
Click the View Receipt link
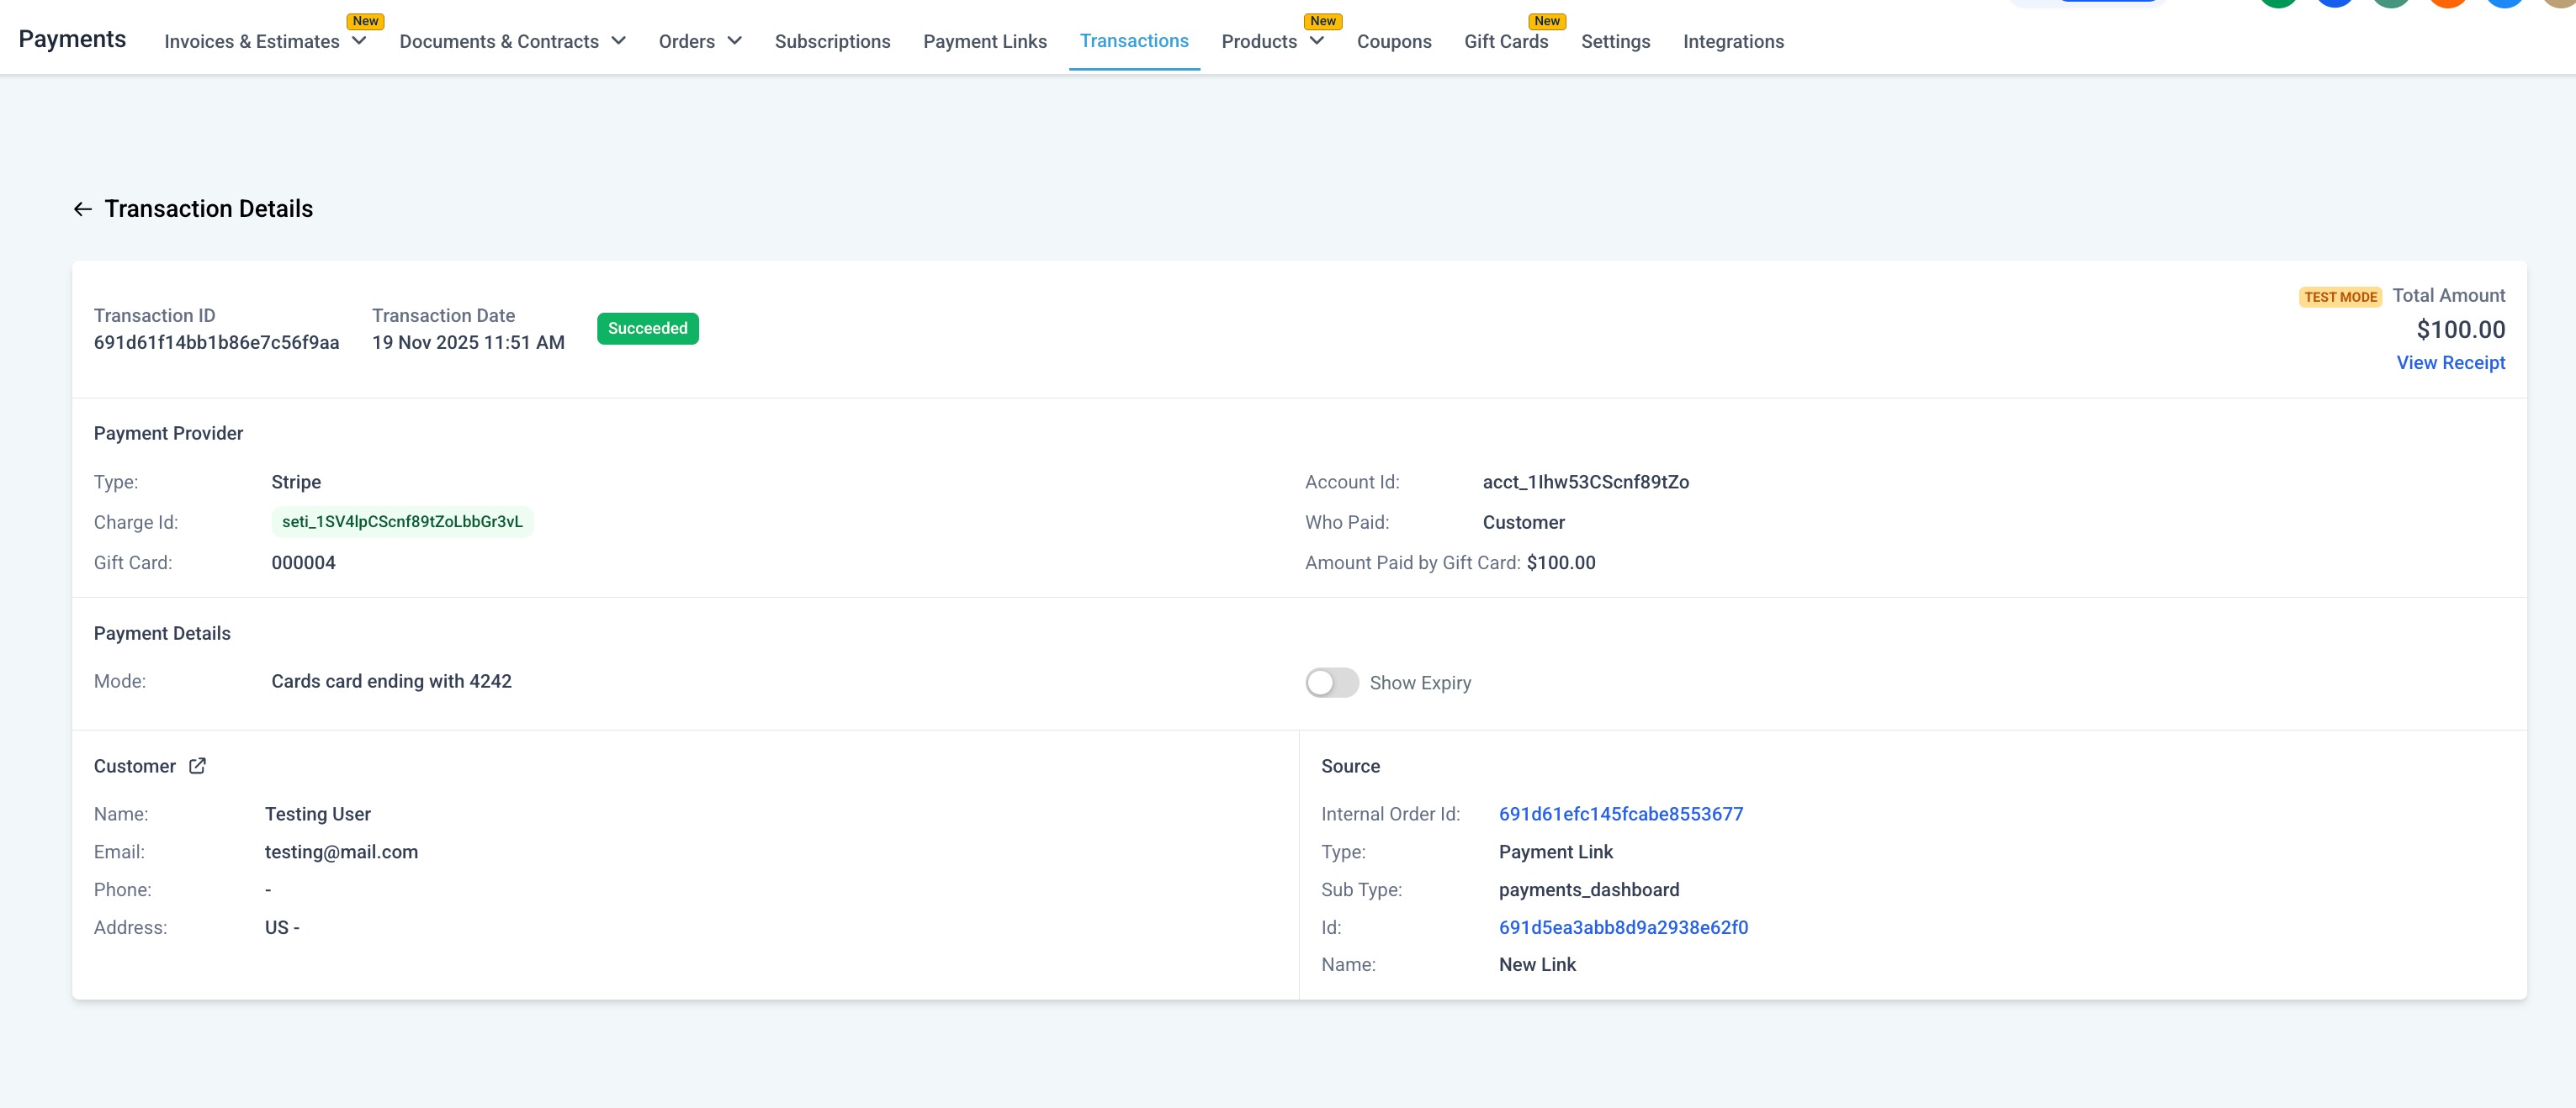click(x=2450, y=362)
